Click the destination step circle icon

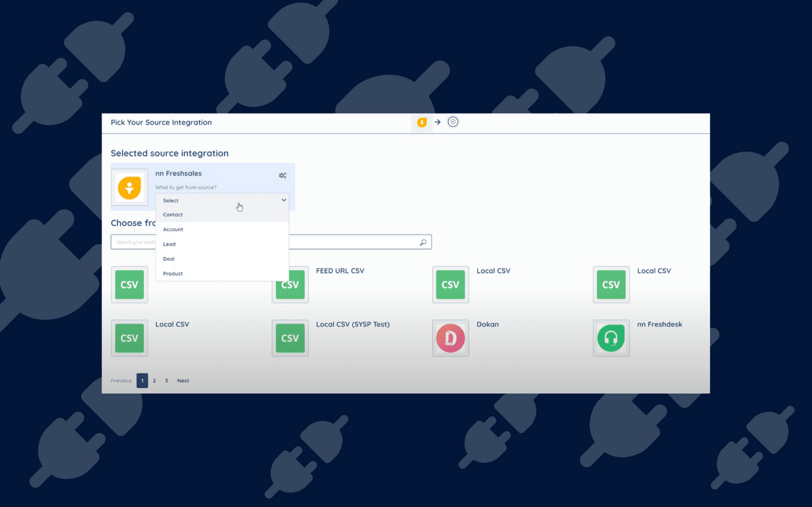pos(453,122)
